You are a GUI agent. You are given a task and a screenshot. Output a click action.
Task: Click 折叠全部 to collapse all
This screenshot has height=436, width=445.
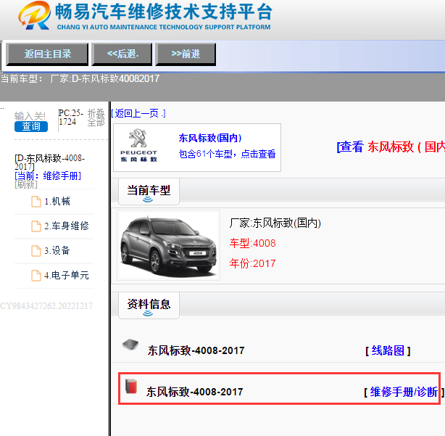[x=96, y=118]
